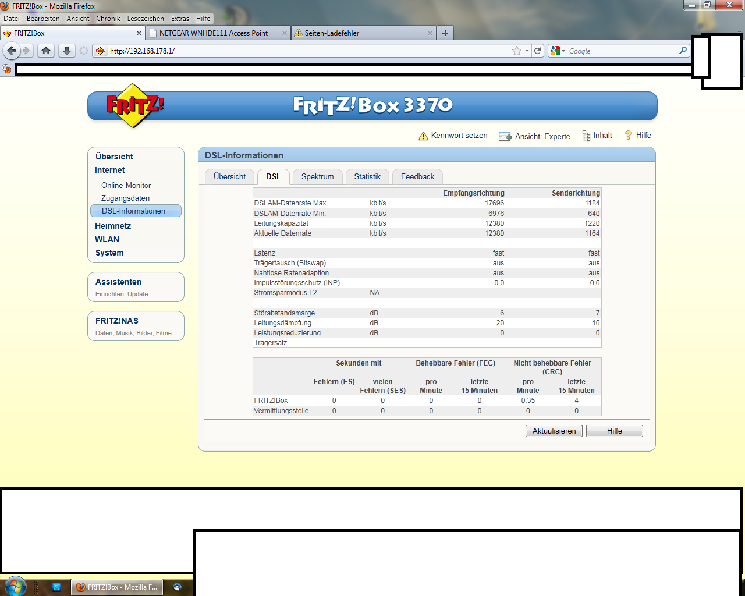Click the Störabstandsmarge row label
Screen dimensions: 745x596
point(284,313)
